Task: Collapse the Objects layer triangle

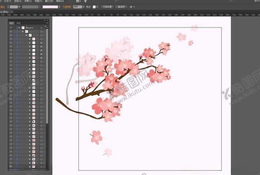Action: pos(19,28)
